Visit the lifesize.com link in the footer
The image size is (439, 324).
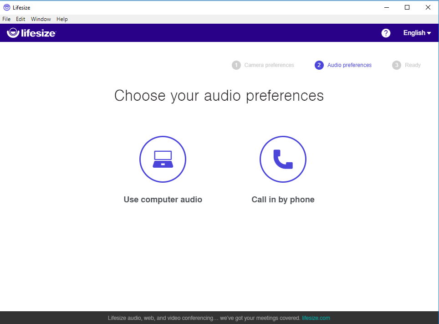click(x=316, y=318)
